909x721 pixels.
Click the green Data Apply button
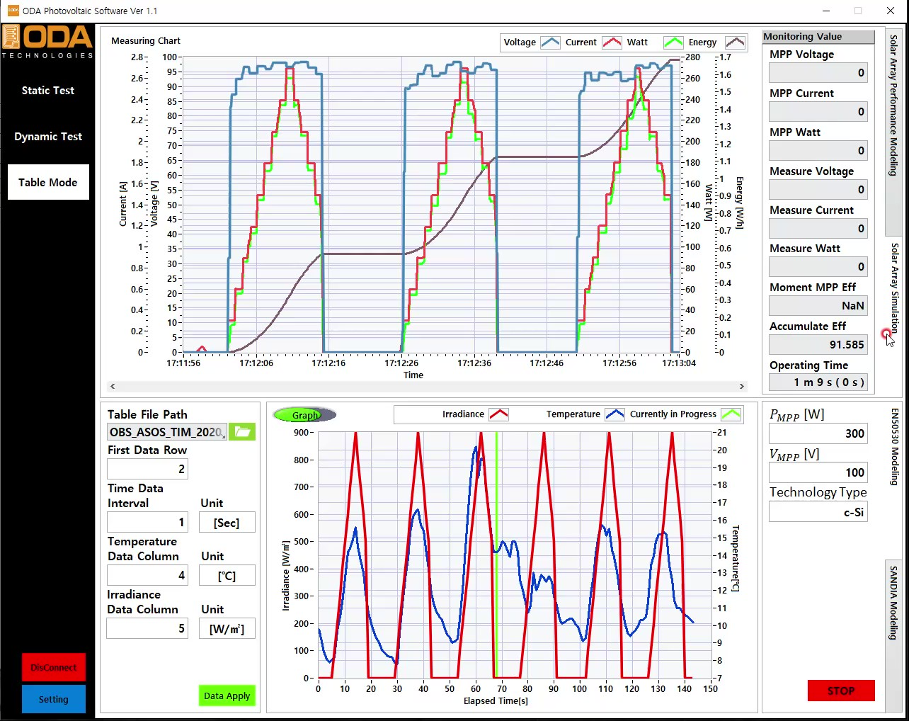227,696
